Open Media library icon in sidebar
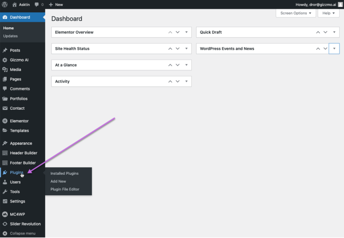 (5, 70)
